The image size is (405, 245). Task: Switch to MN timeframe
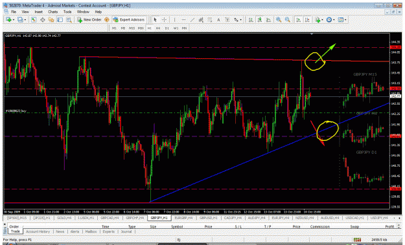[185, 28]
